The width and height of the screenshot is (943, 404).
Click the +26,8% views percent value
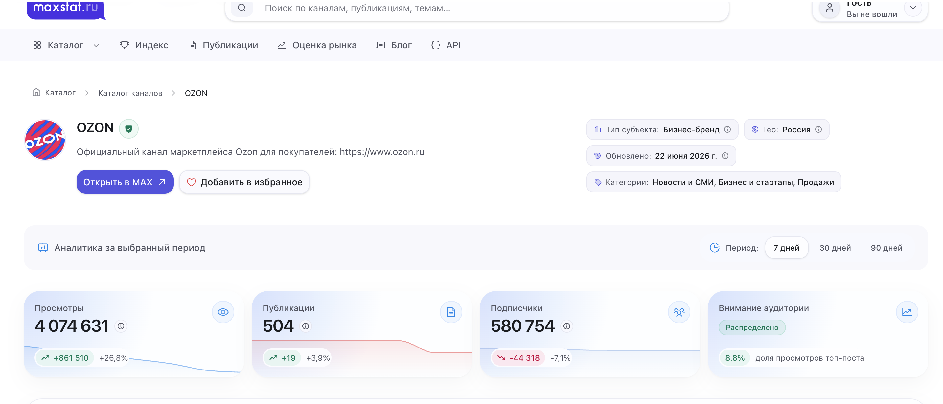(x=113, y=358)
